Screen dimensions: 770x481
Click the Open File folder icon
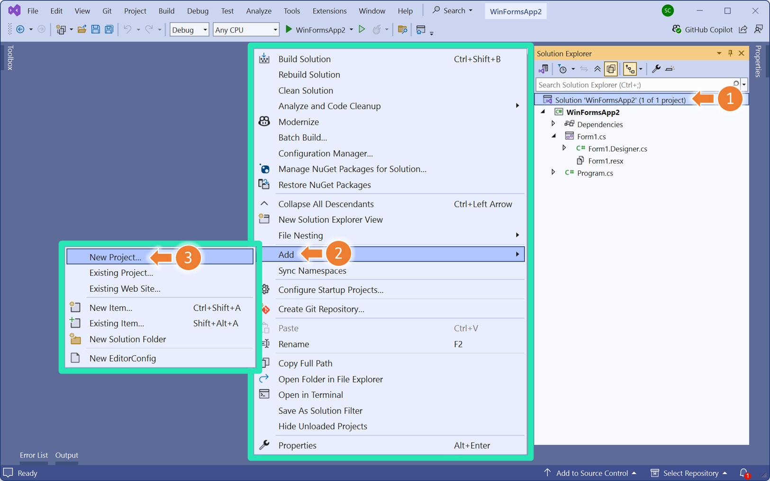[x=82, y=29]
